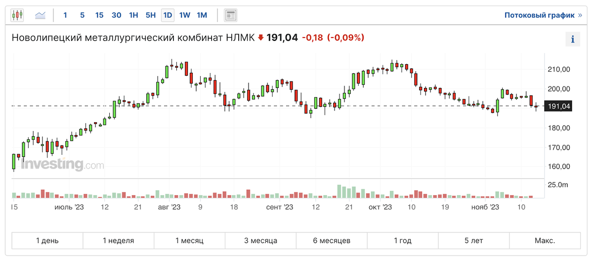The height and width of the screenshot is (262, 593).
Task: Open the news layout icon in toolbar
Action: coord(230,15)
